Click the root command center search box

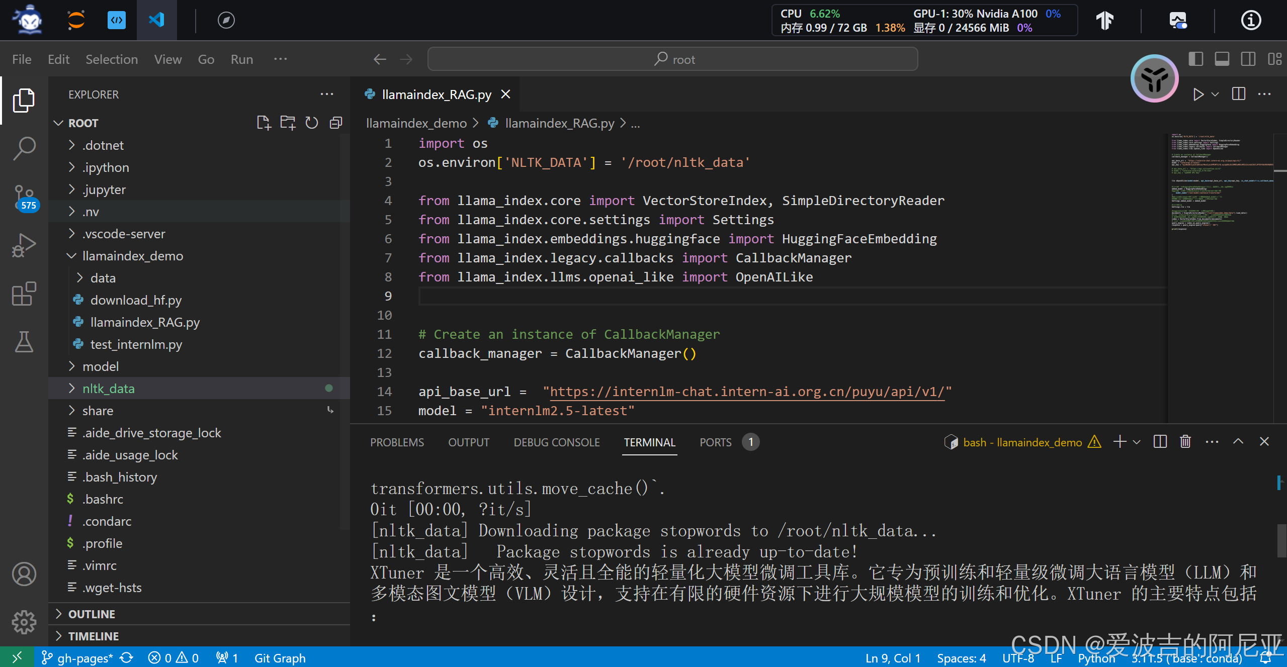coord(672,59)
